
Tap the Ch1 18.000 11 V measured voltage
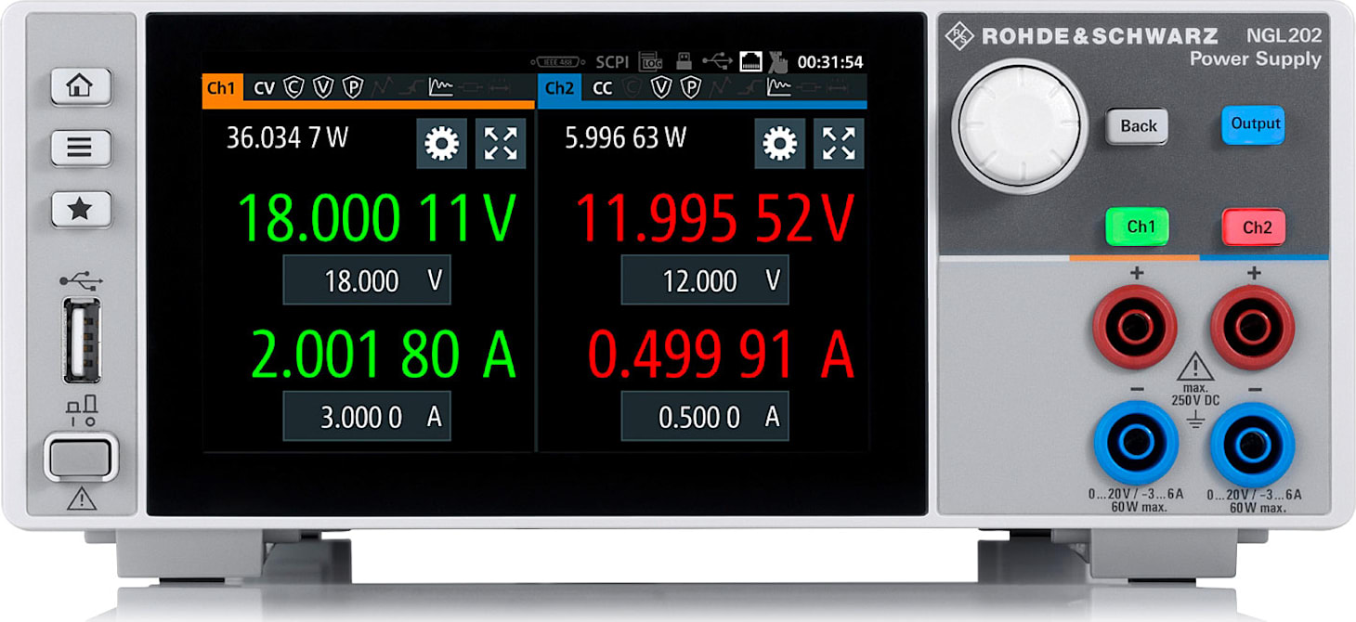click(x=376, y=217)
